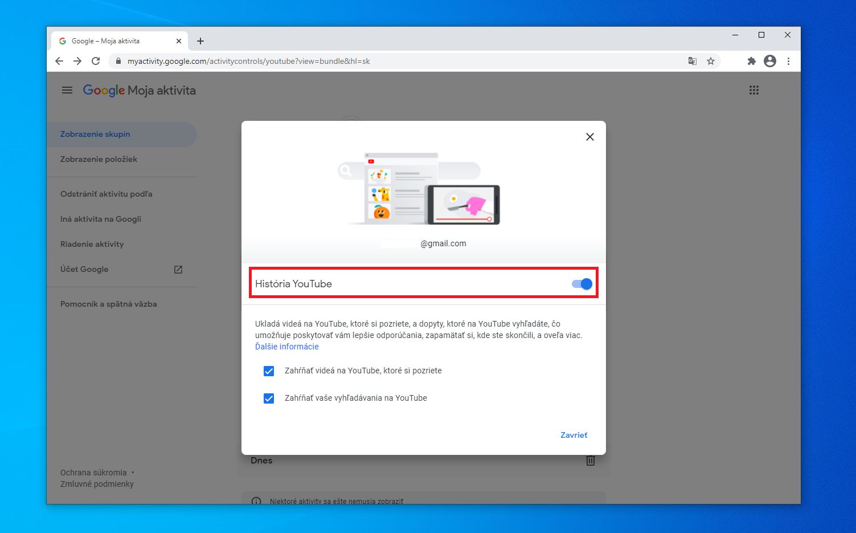Go forward with browser forward arrow

(77, 61)
